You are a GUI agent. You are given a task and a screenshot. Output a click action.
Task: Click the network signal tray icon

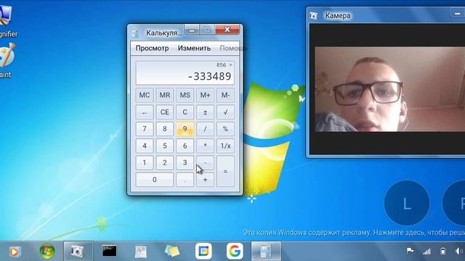click(x=426, y=252)
